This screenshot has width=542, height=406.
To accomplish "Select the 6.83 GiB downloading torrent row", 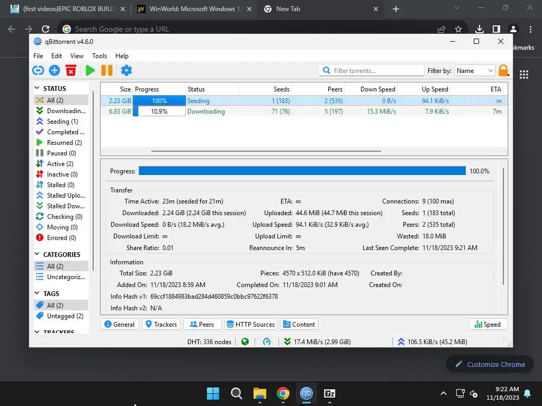I will coord(304,112).
